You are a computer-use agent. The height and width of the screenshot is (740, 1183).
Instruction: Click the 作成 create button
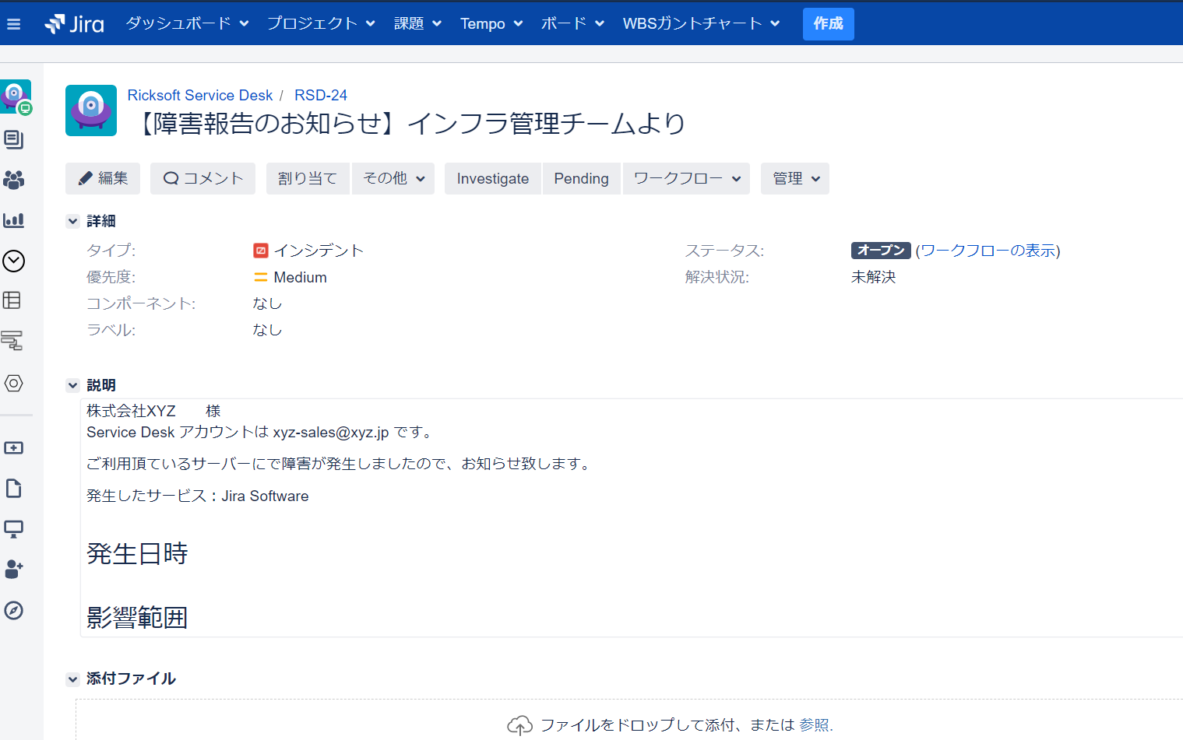829,23
